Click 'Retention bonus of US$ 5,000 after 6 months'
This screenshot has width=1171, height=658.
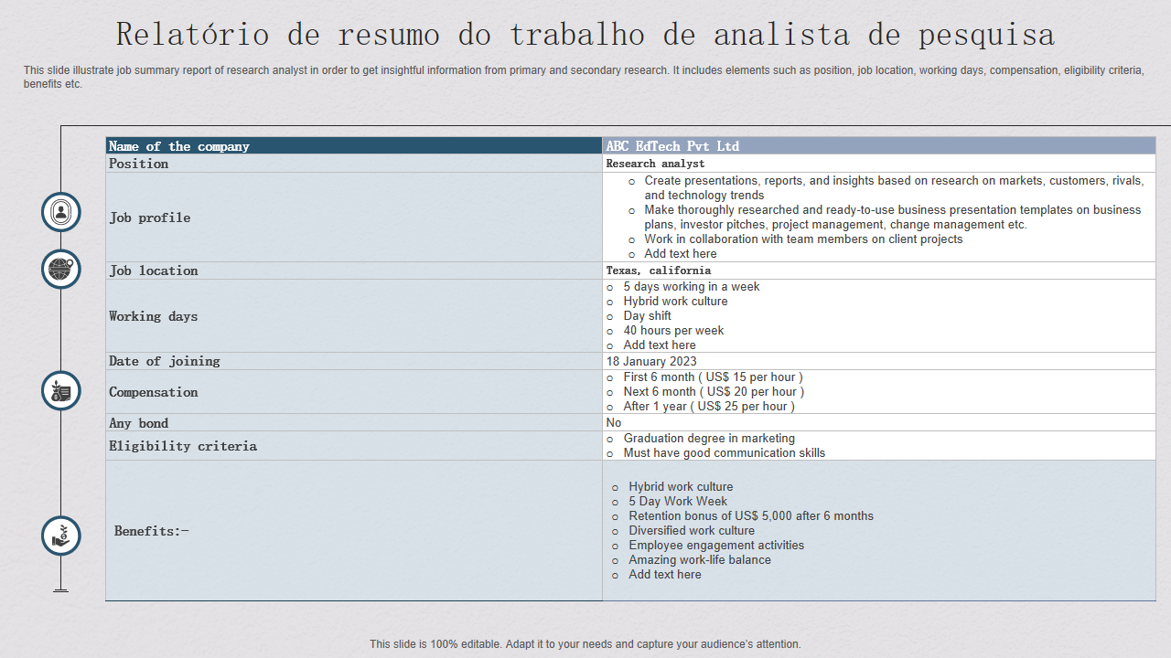751,516
